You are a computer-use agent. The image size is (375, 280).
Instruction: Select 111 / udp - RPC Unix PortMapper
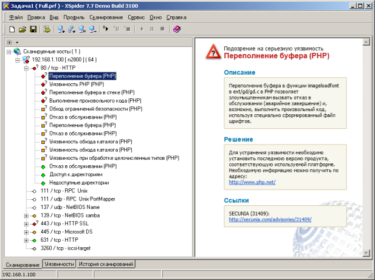[78, 199]
